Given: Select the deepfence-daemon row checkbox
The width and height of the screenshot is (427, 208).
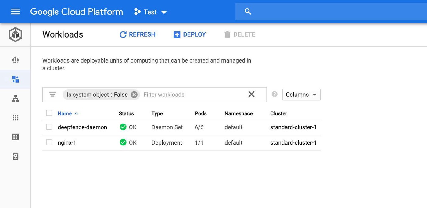Looking at the screenshot, I should click(49, 127).
